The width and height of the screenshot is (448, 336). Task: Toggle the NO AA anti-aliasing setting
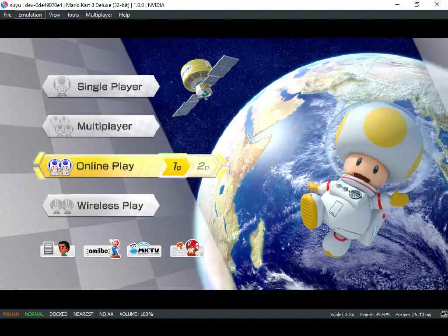click(x=106, y=314)
